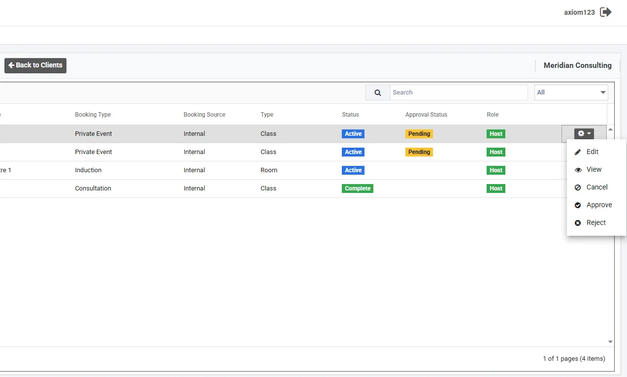
Task: Click Internal source in Consultation row
Action: (x=195, y=188)
